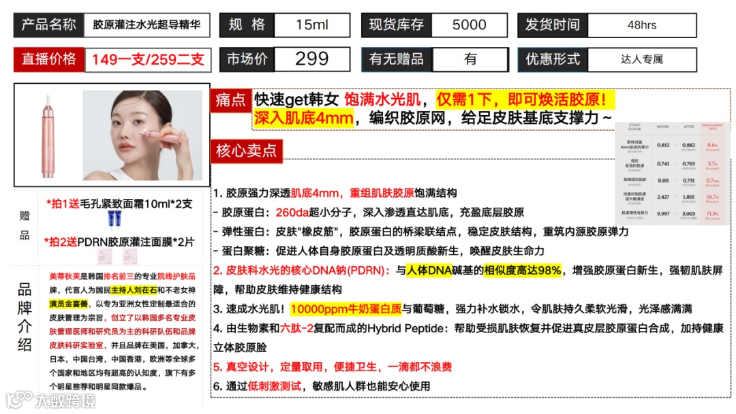Click the red 核心卖点 tag
Image resolution: width=736 pixels, height=414 pixels.
pos(247,151)
